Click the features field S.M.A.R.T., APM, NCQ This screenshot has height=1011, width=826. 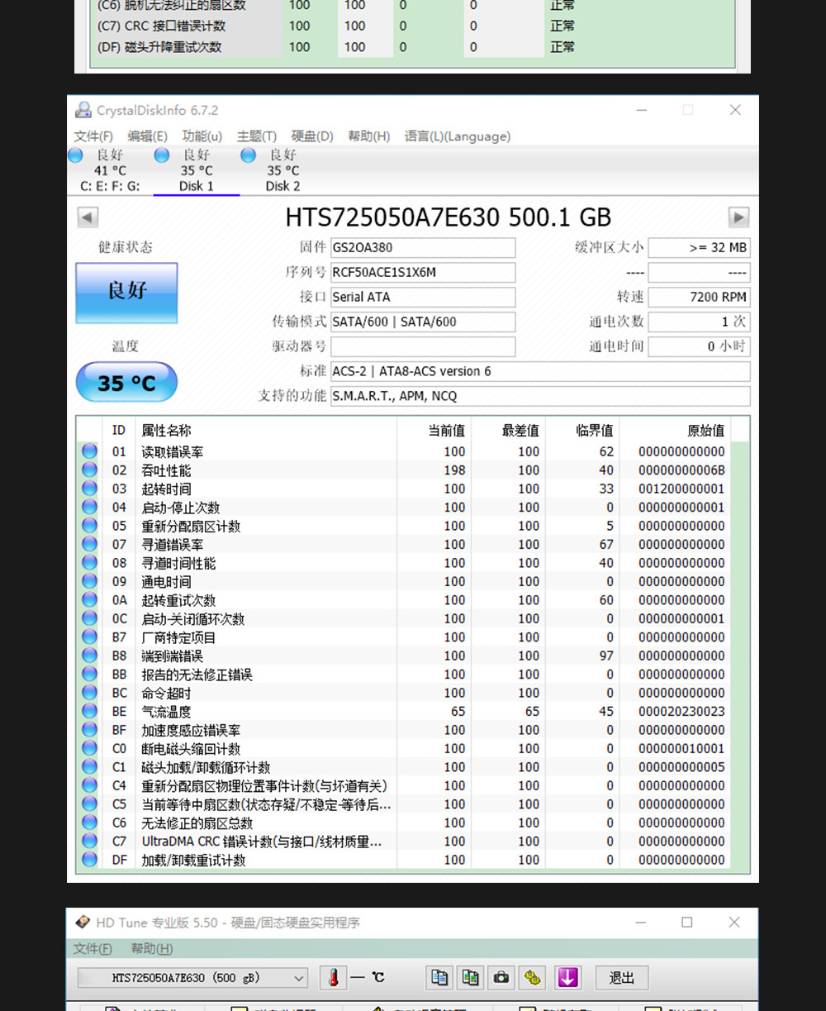coord(540,396)
